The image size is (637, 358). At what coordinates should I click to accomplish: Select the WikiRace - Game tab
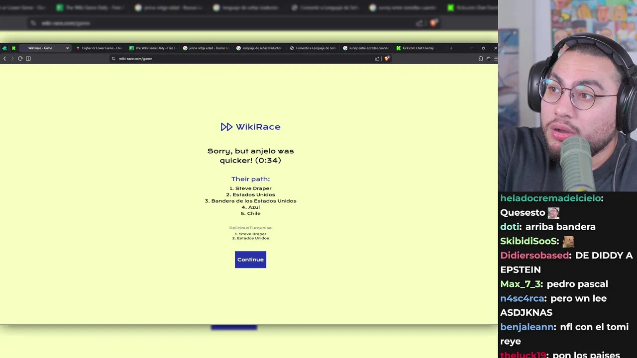click(45, 48)
